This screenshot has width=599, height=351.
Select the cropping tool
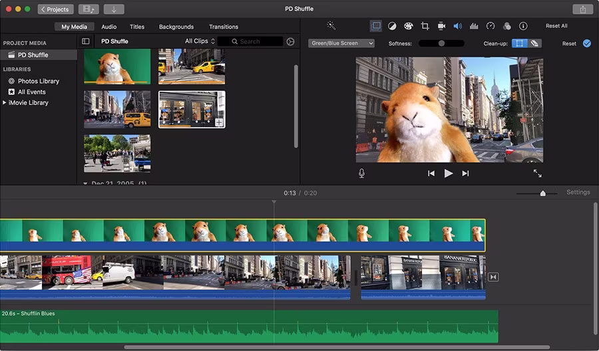[x=425, y=26]
